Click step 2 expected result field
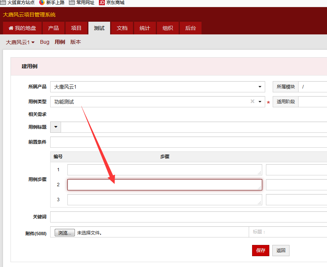The image size is (327, 267). [x=296, y=185]
